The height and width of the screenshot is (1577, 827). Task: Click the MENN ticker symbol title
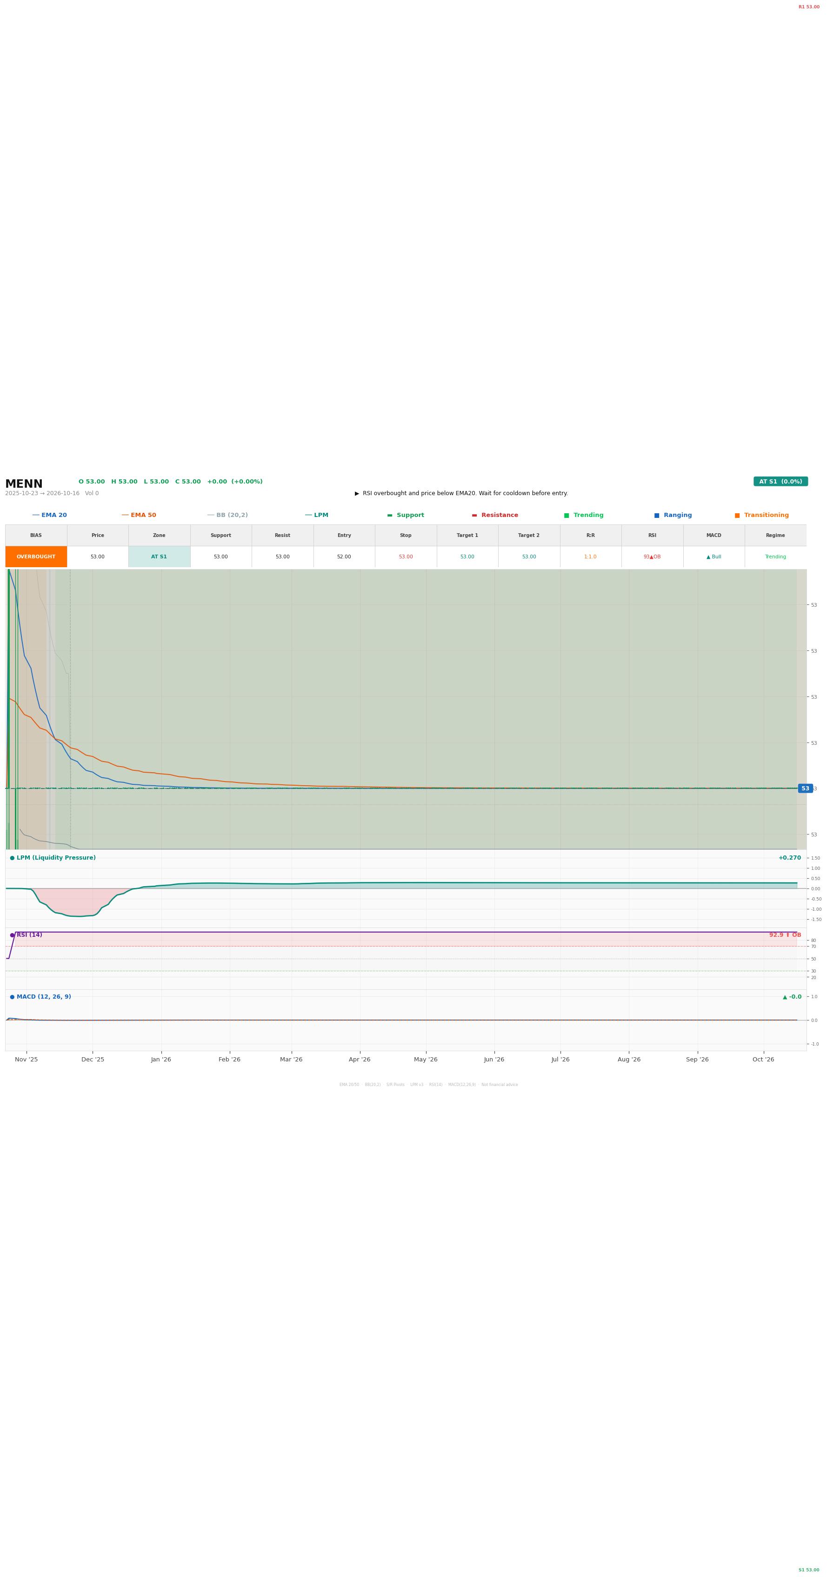tap(24, 484)
